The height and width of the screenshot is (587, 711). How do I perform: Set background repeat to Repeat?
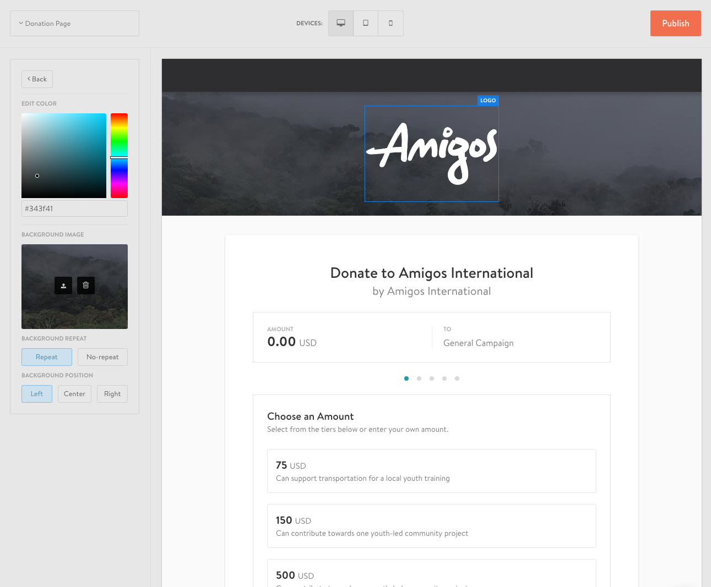(x=47, y=357)
